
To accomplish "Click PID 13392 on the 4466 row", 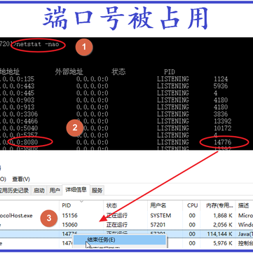I will pos(222,121).
